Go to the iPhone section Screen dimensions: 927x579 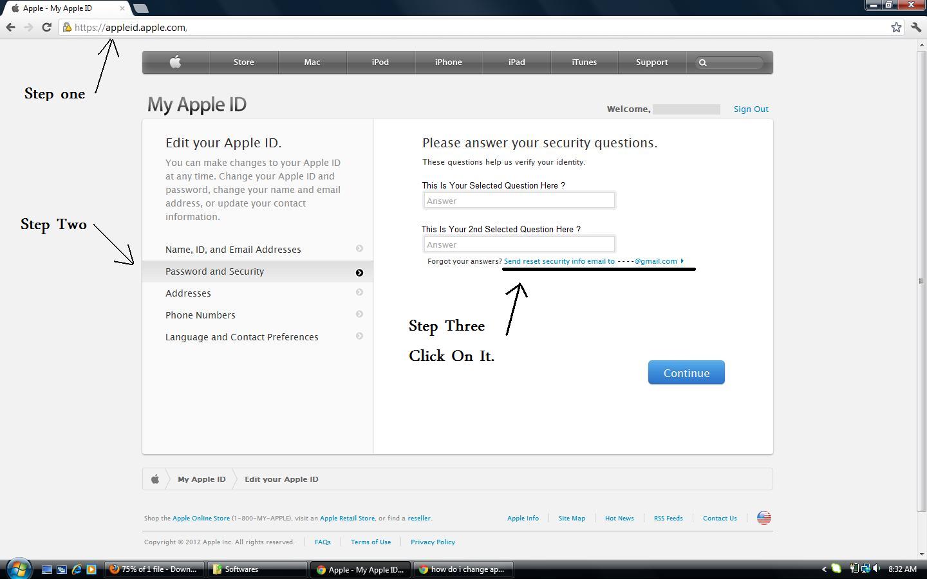449,62
